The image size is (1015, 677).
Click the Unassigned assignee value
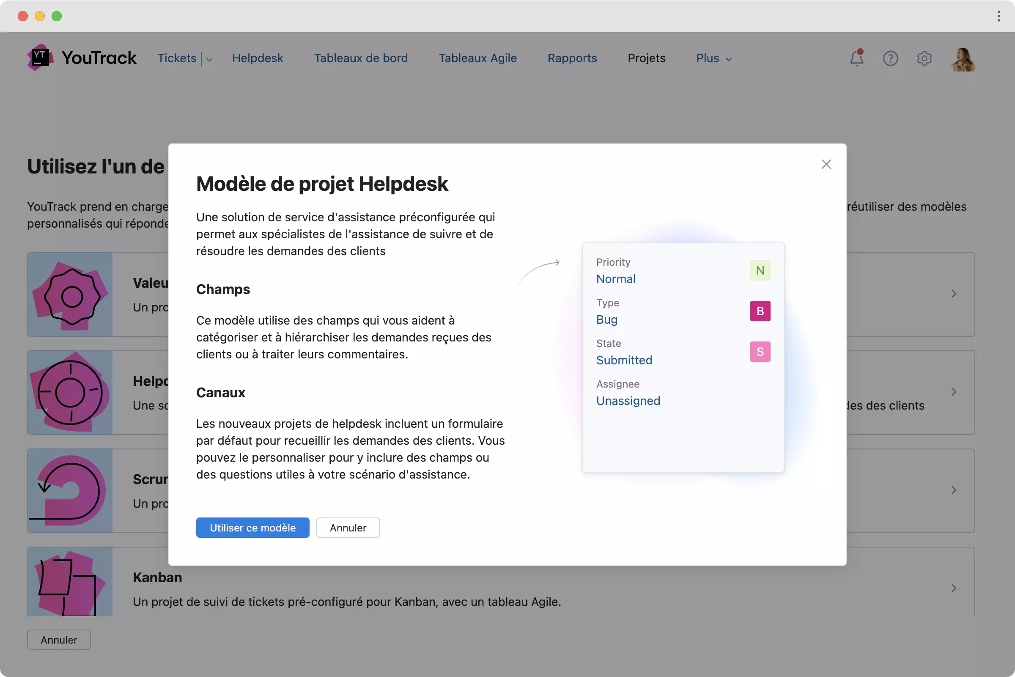click(x=628, y=401)
